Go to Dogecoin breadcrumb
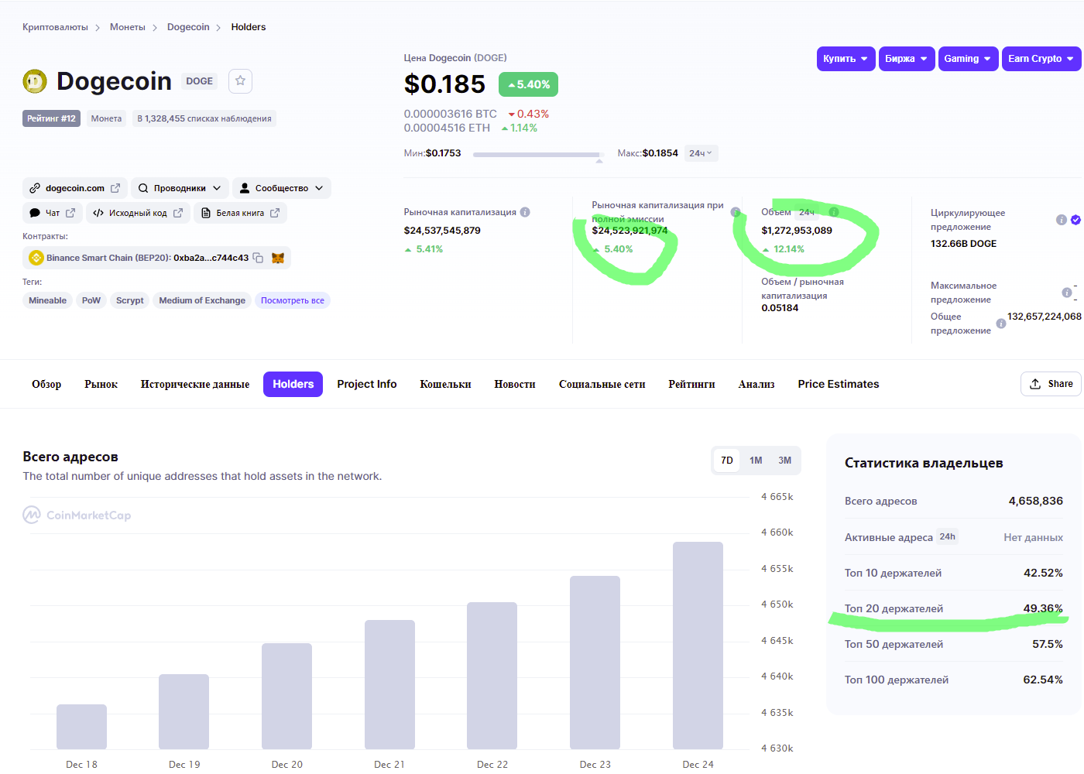The image size is (1084, 774). click(x=188, y=27)
